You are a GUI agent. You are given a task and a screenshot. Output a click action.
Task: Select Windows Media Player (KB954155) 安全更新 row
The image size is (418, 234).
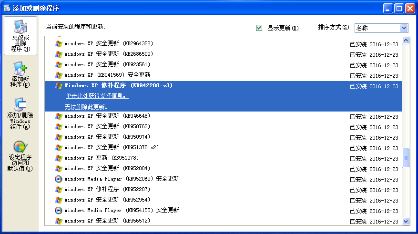223,211
